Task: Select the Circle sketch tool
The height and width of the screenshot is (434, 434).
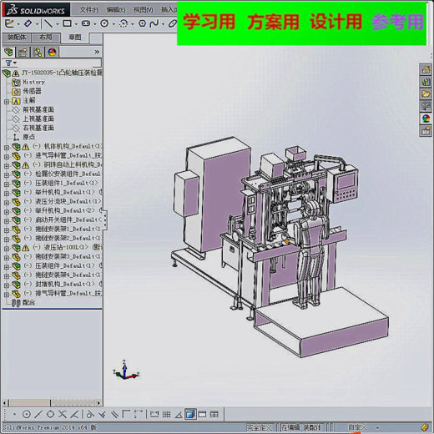Action: tap(104, 23)
